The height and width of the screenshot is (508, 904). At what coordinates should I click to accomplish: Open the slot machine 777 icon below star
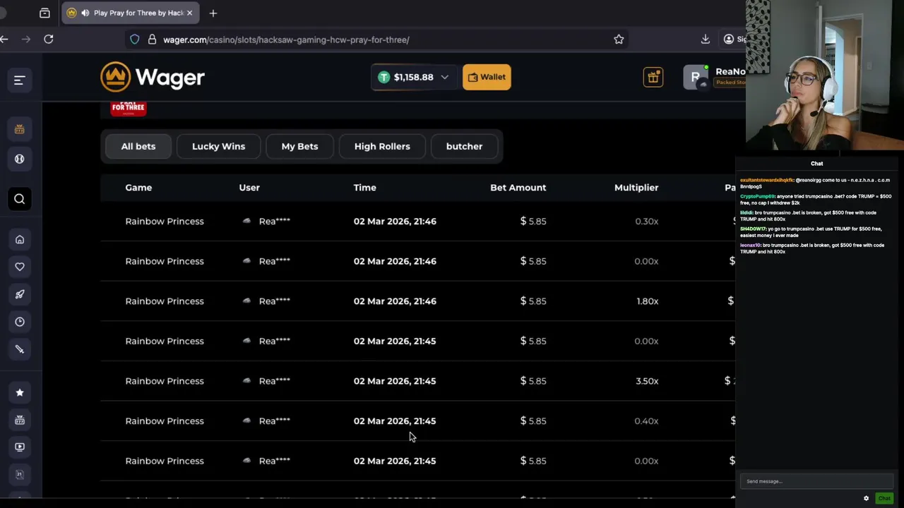click(20, 420)
